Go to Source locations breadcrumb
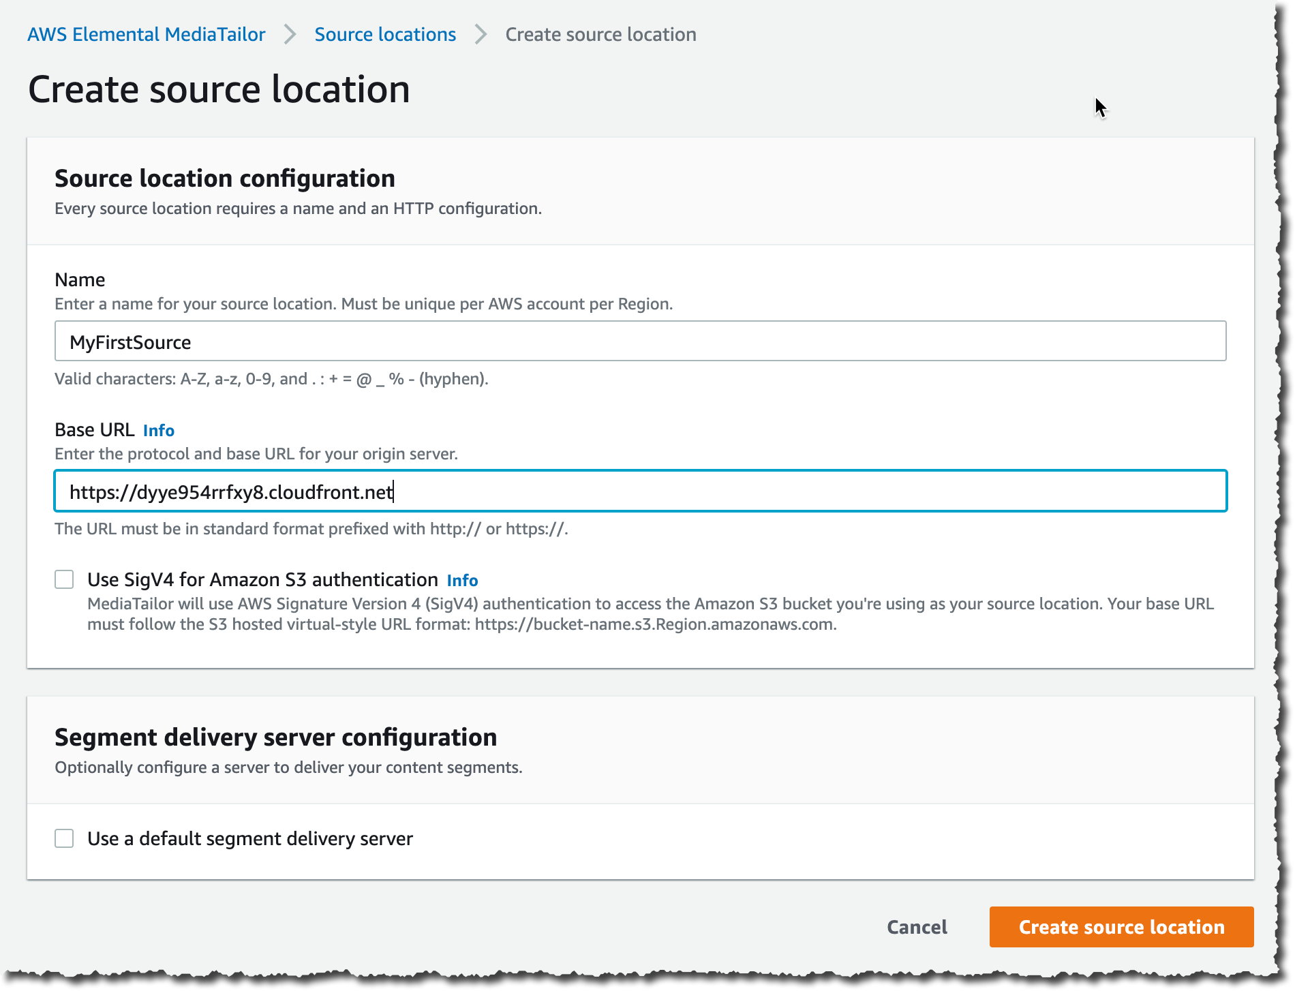 click(x=385, y=34)
